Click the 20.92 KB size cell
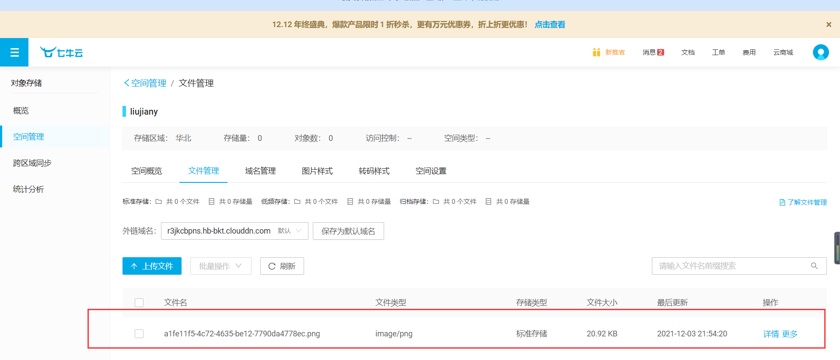The image size is (840, 360). pyautogui.click(x=602, y=334)
